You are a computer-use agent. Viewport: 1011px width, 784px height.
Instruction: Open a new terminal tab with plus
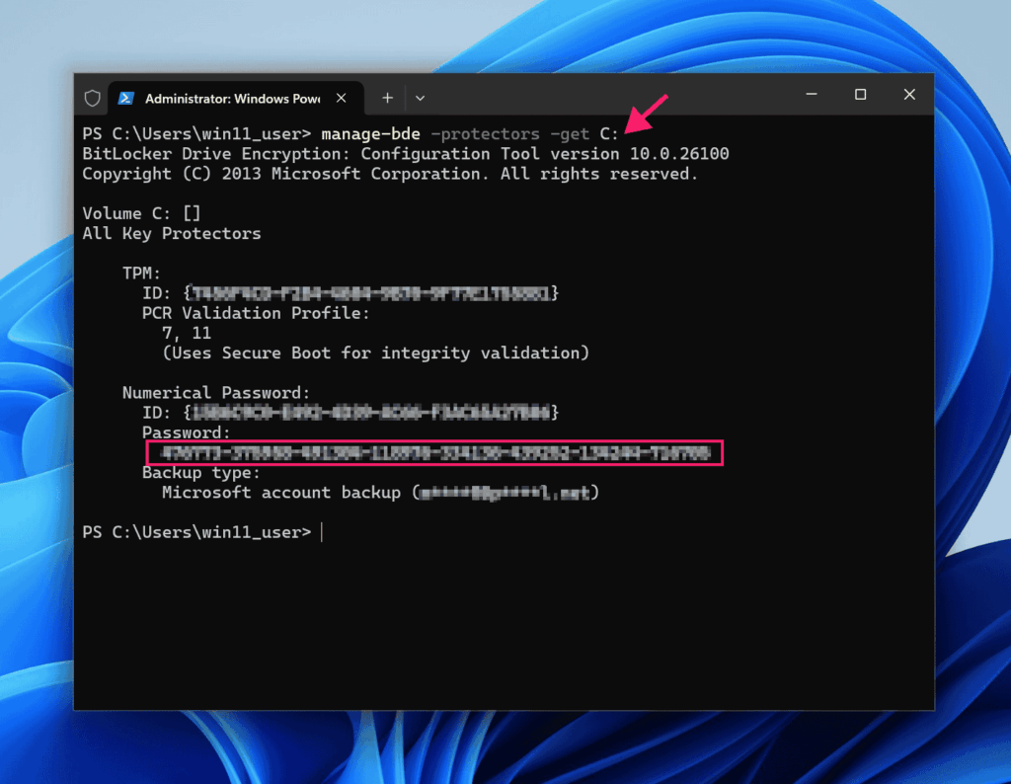click(387, 98)
